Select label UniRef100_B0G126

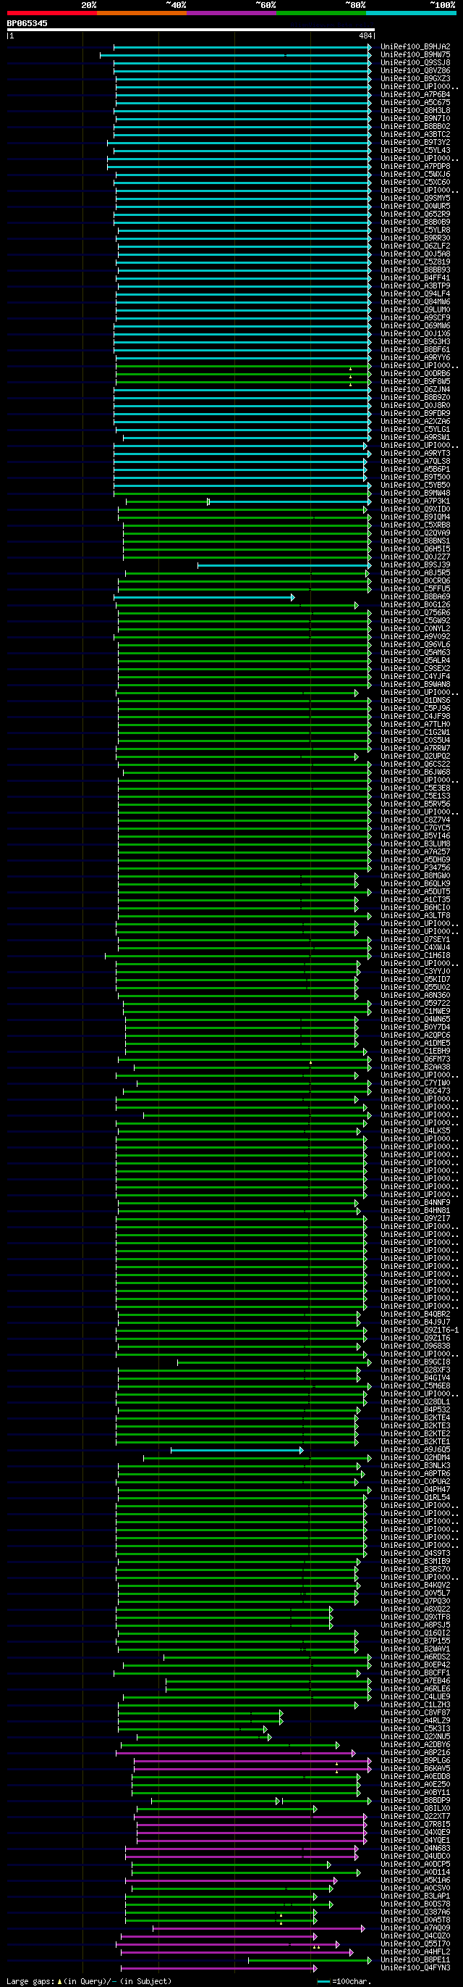point(415,605)
